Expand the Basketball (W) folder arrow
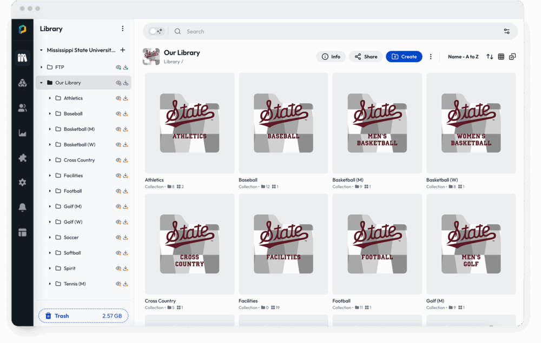Image resolution: width=541 pixels, height=343 pixels. (x=50, y=145)
